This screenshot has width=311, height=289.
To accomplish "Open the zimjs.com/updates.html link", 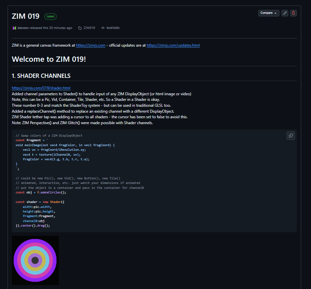I will (173, 45).
